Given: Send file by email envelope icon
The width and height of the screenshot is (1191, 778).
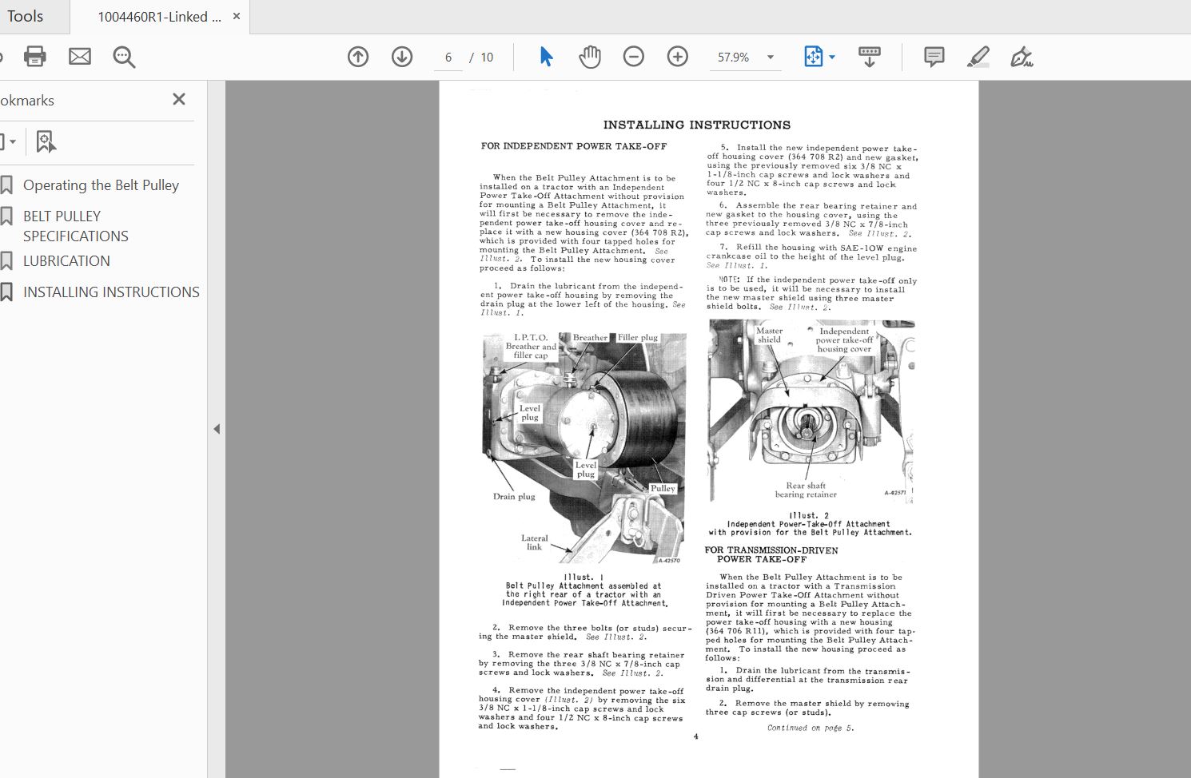Looking at the screenshot, I should [80, 57].
